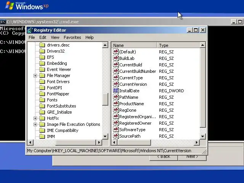
Task: Click the string icon beside CurrentType
Action: pyautogui.click(x=116, y=78)
